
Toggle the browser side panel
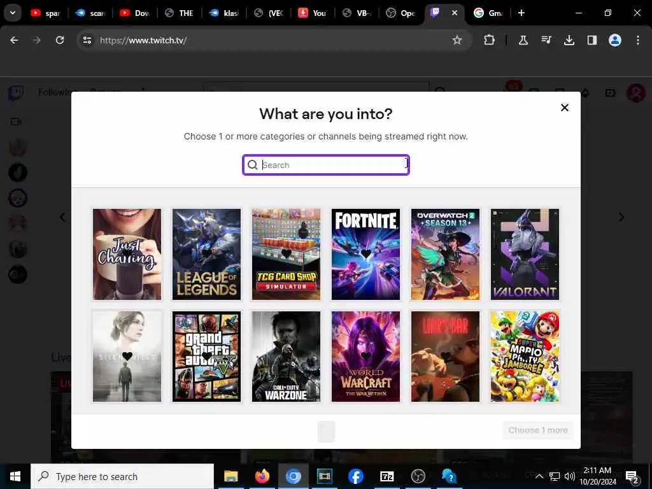592,40
